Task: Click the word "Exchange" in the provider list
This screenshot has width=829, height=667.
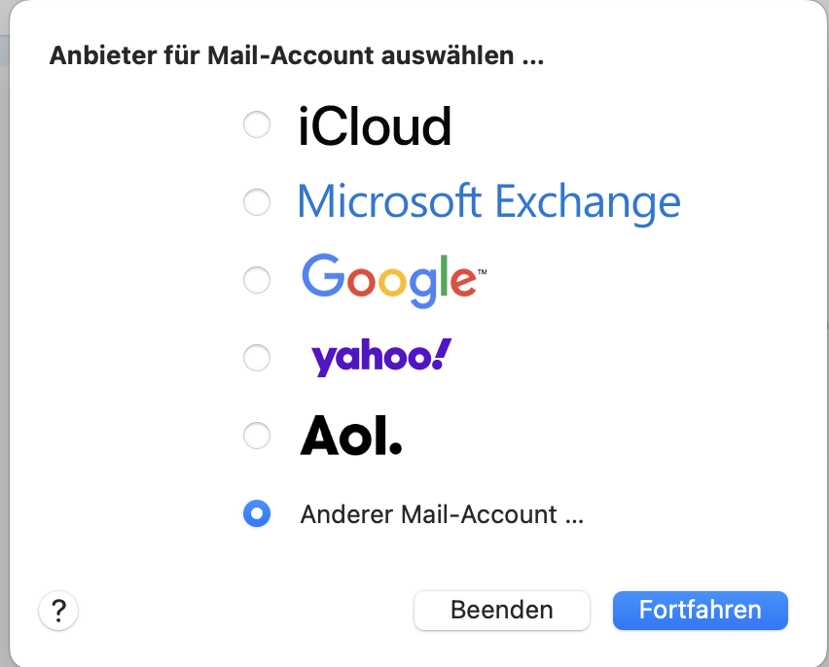Action: tap(588, 202)
